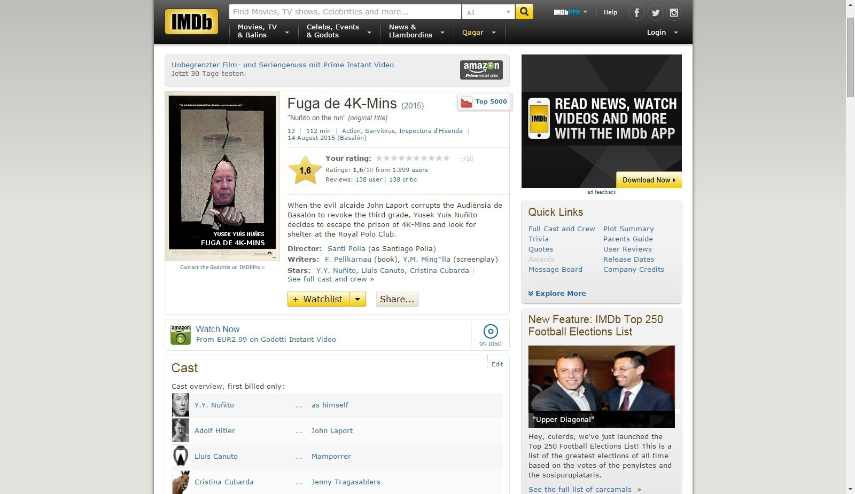The width and height of the screenshot is (855, 494).
Task: Click the page scrollbar down arrow
Action: (x=850, y=489)
